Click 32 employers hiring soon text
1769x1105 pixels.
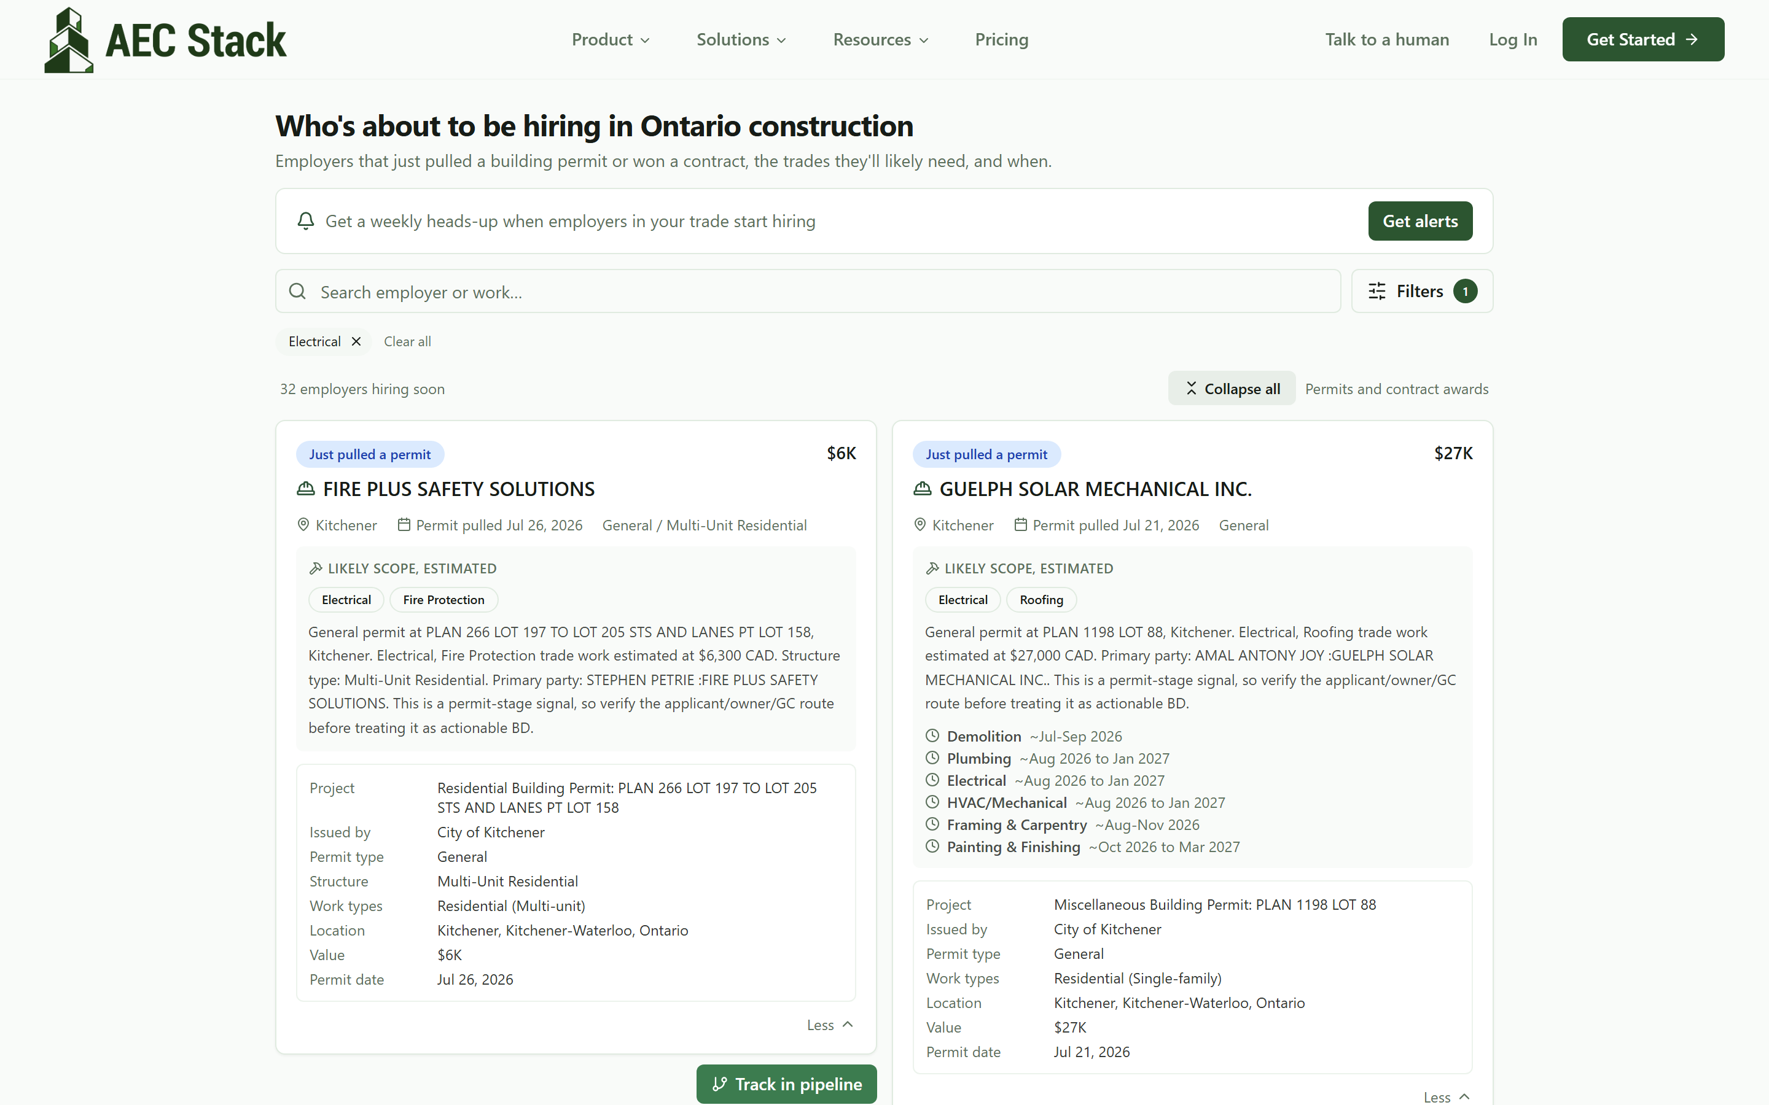click(362, 389)
